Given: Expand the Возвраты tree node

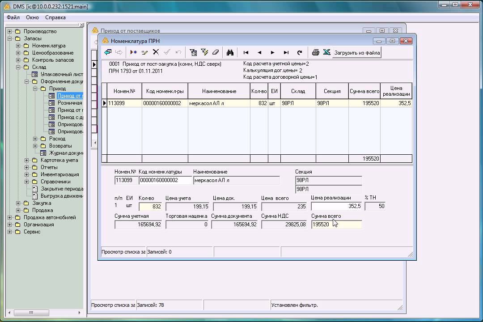Looking at the screenshot, I should (x=35, y=146).
